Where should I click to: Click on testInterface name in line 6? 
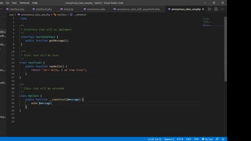[45, 37]
